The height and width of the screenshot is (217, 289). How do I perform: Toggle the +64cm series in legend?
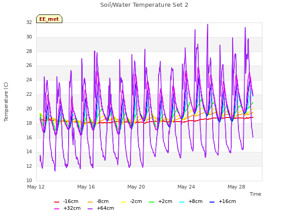(101, 208)
